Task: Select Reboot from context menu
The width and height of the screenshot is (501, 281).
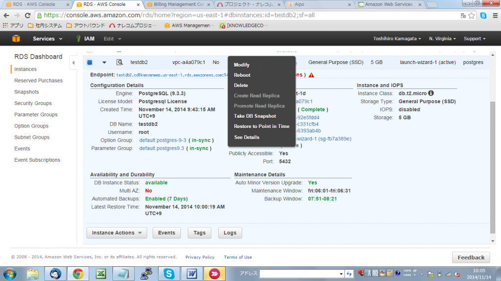Action: [x=242, y=75]
